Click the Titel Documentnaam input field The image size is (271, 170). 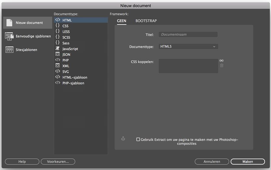188,34
